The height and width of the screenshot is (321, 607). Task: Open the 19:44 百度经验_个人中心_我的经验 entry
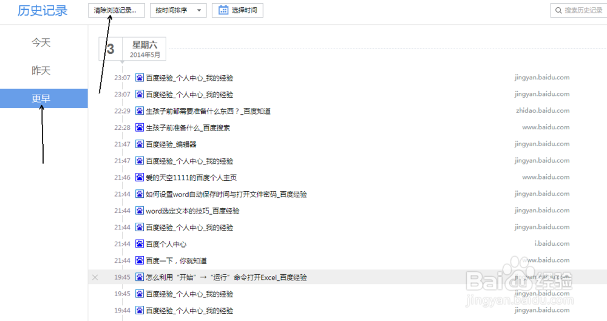click(189, 311)
